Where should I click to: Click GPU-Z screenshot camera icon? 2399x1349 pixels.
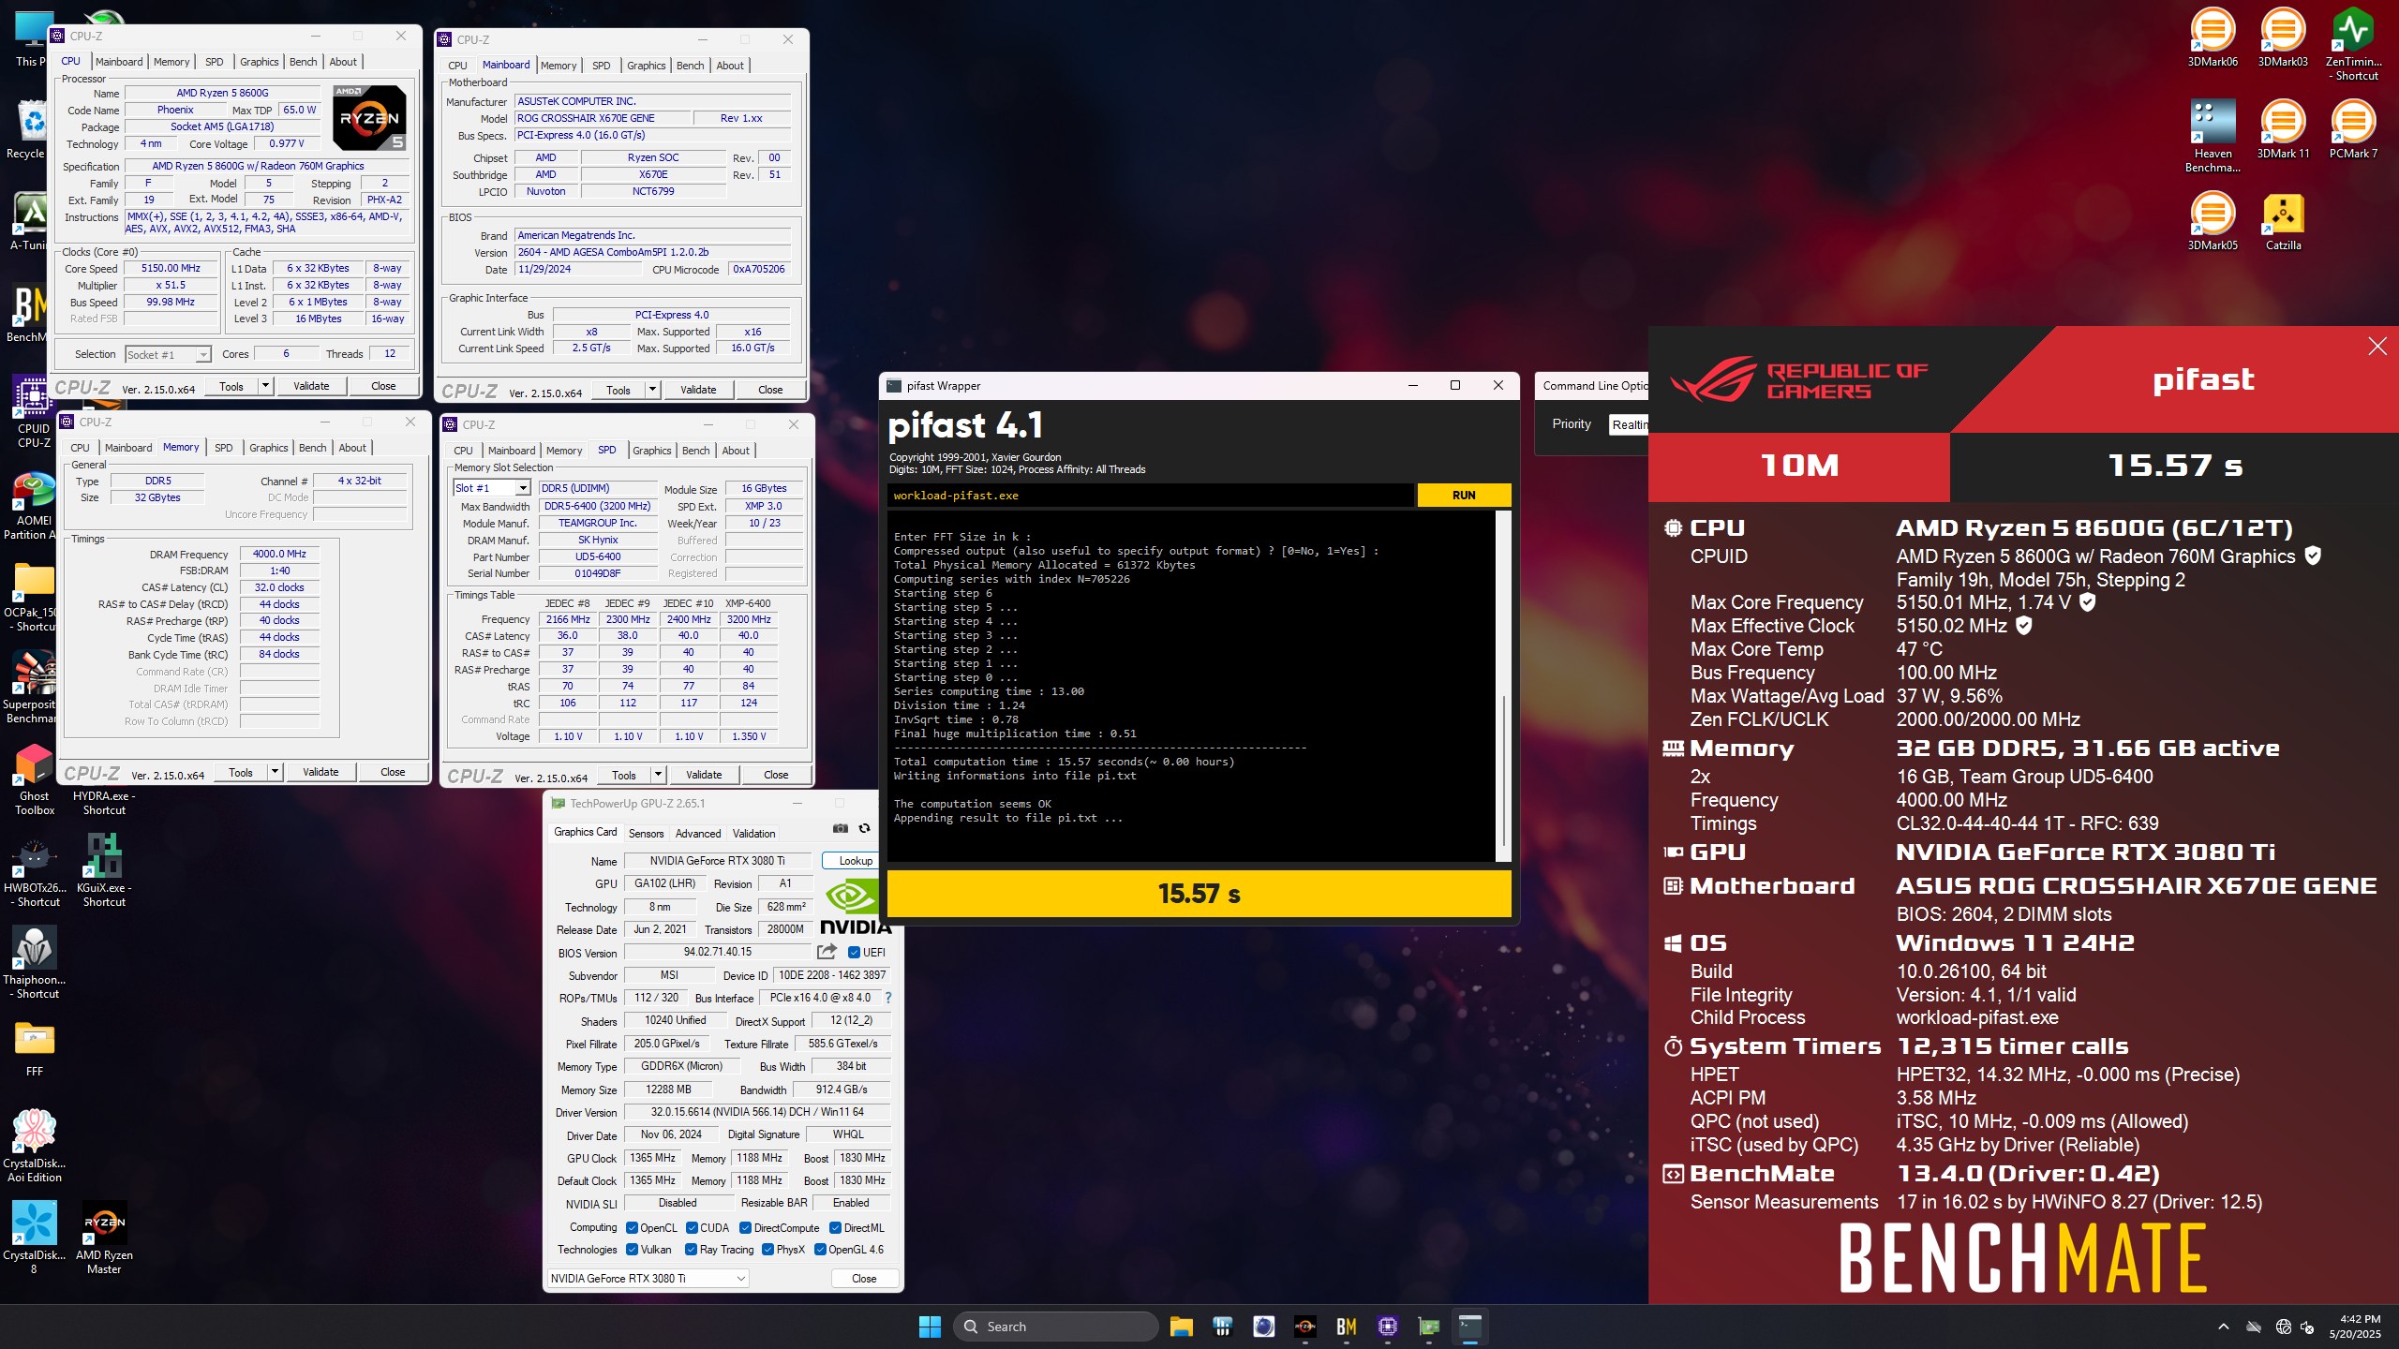pos(841,828)
